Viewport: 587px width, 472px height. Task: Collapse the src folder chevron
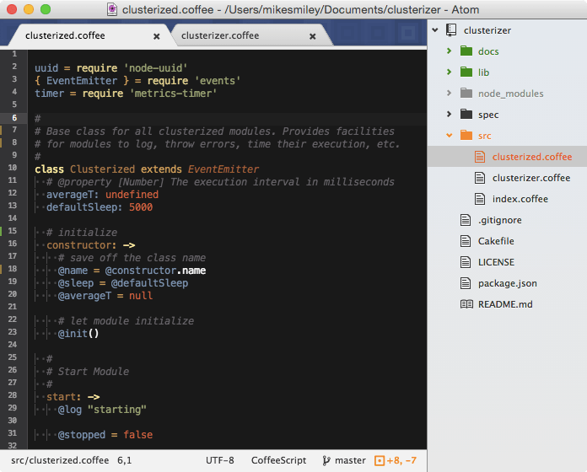(450, 136)
